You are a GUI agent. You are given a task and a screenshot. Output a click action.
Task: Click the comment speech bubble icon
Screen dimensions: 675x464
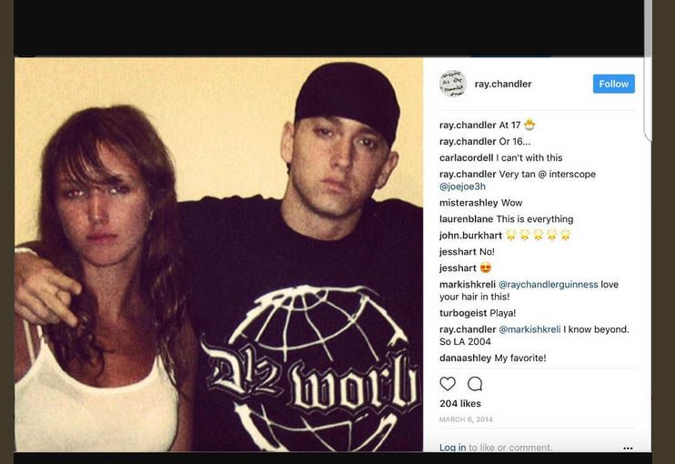pyautogui.click(x=475, y=384)
